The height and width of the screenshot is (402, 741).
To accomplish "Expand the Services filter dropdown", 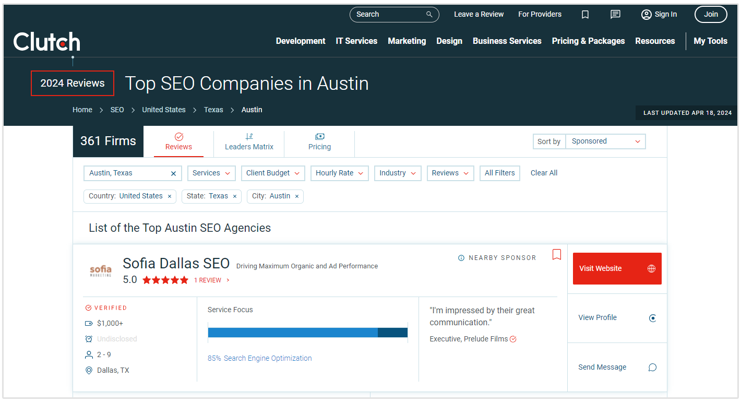I will point(212,173).
